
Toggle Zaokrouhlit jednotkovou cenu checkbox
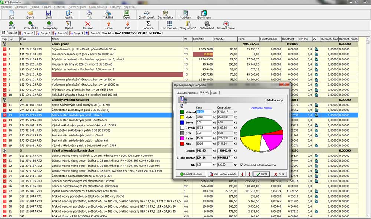pos(242,165)
